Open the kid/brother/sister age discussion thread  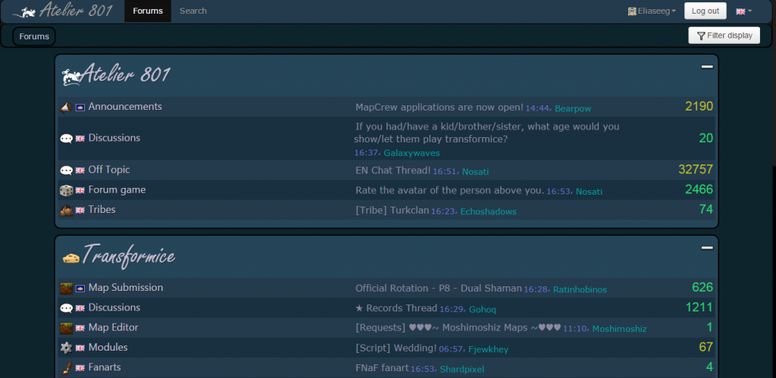(487, 133)
